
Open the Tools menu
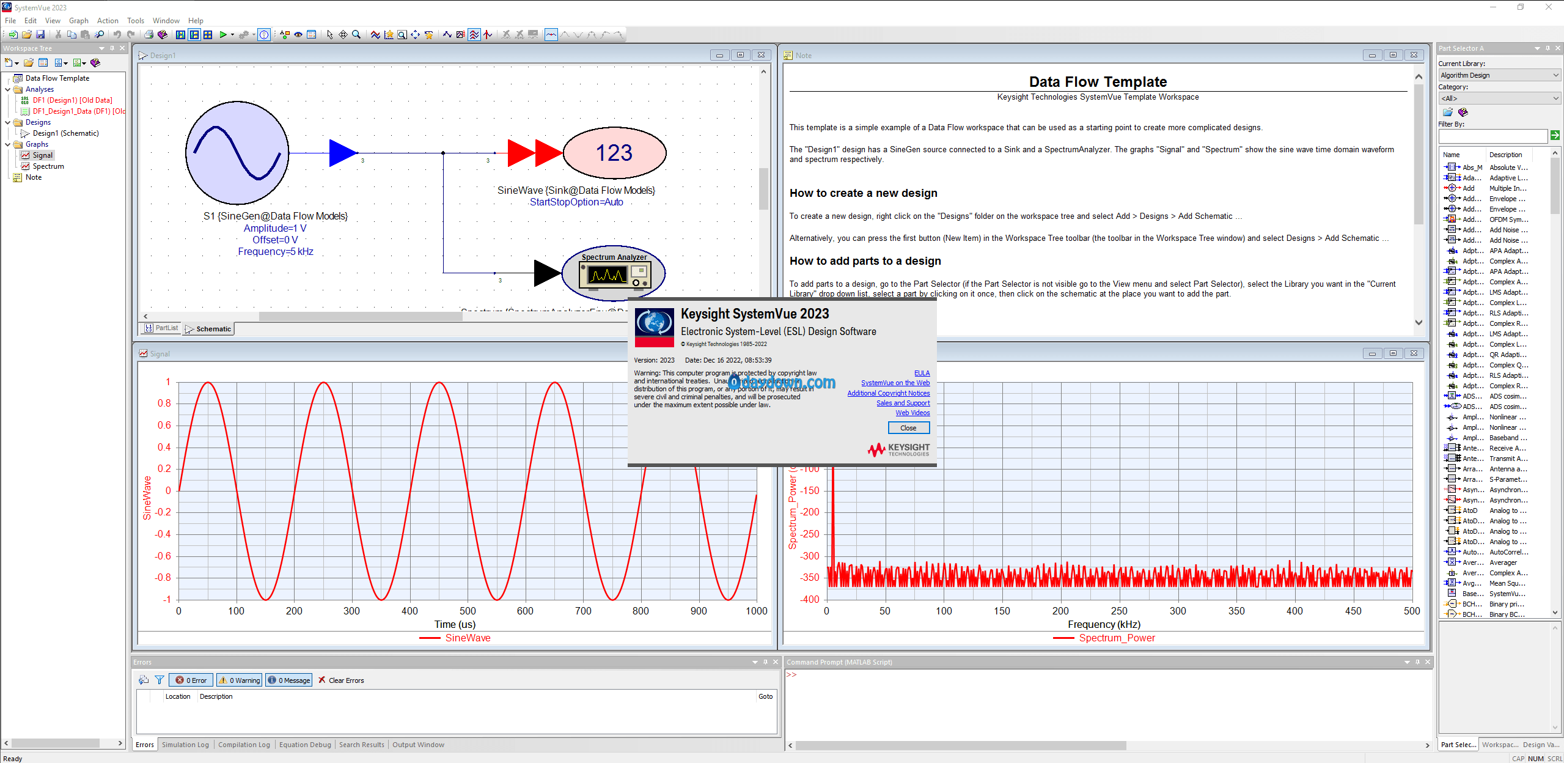[x=136, y=21]
